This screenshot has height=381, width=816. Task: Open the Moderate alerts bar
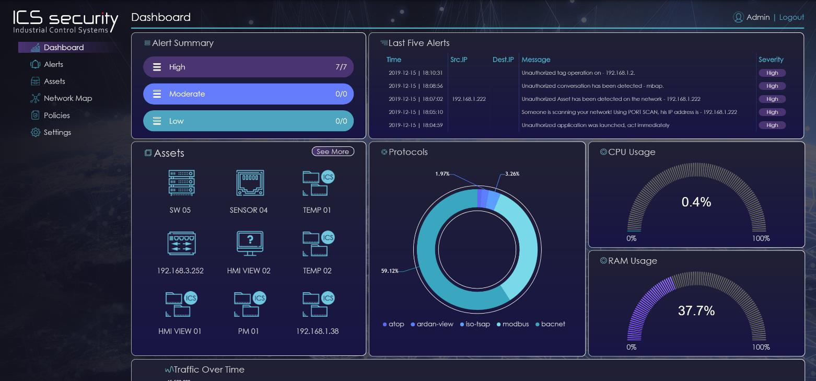pyautogui.click(x=248, y=94)
